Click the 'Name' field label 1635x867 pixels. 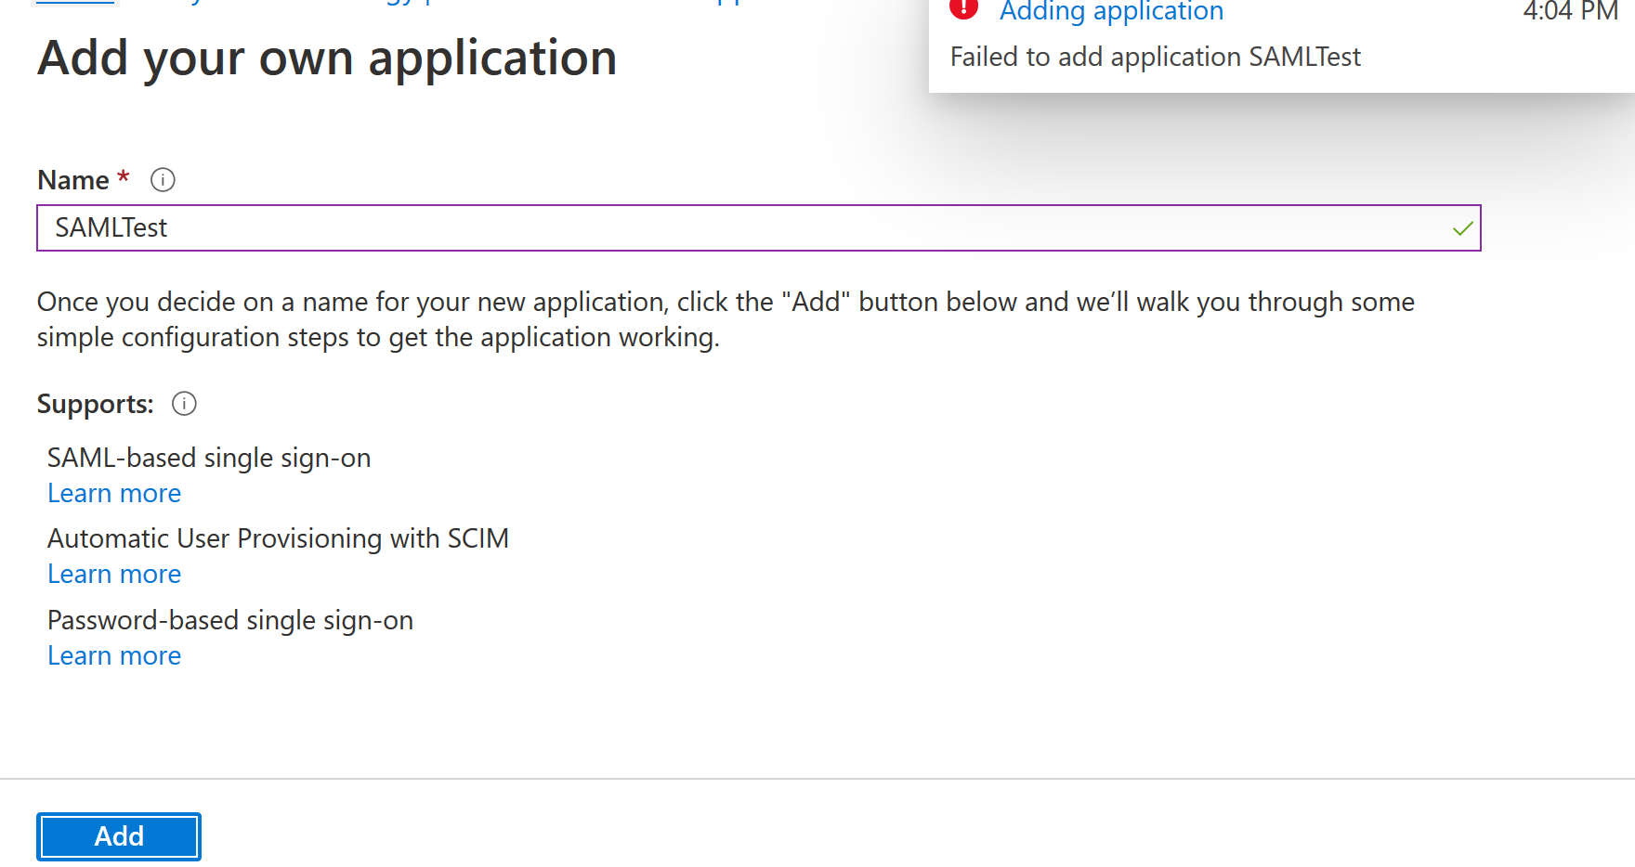[73, 180]
